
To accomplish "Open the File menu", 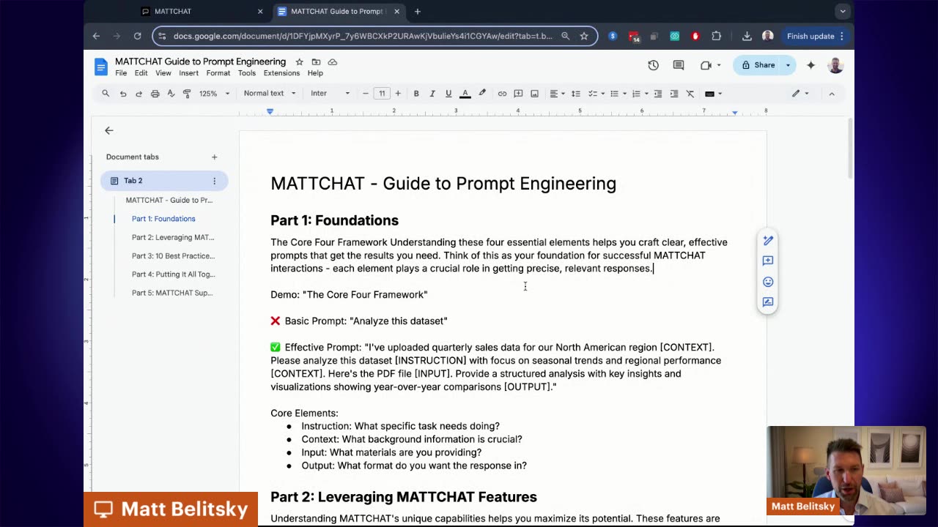I will [x=121, y=73].
